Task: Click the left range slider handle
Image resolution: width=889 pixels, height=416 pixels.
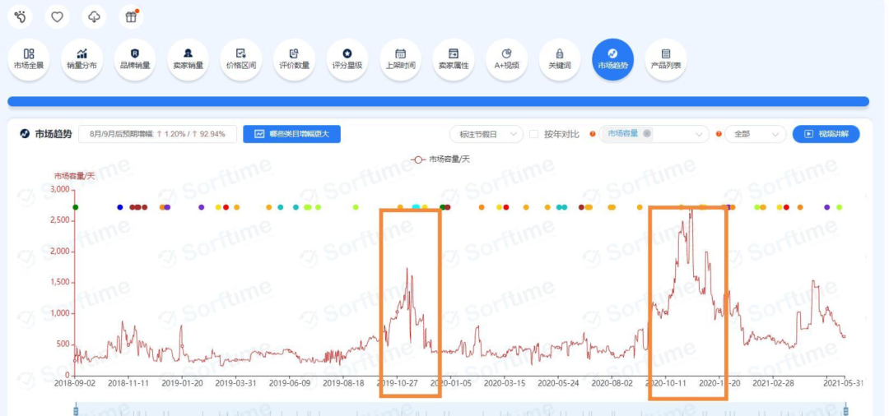Action: click(76, 409)
